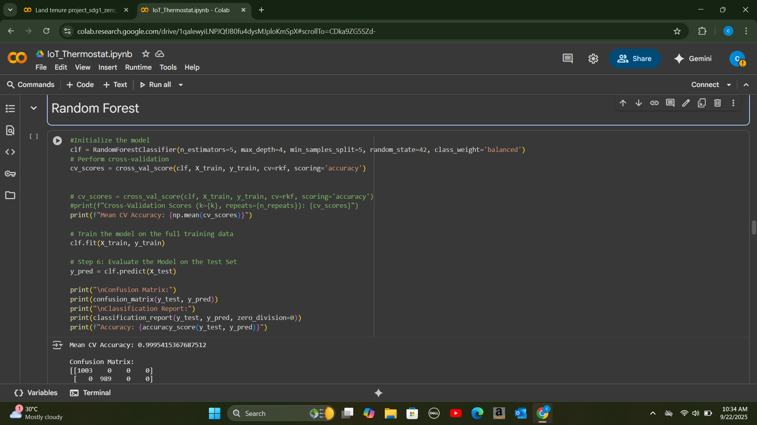The width and height of the screenshot is (757, 425).
Task: Open the Terminal panel
Action: tap(90, 393)
